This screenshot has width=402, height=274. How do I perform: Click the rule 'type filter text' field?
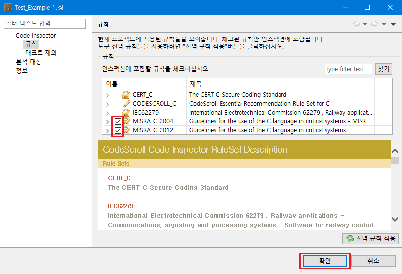click(x=349, y=69)
